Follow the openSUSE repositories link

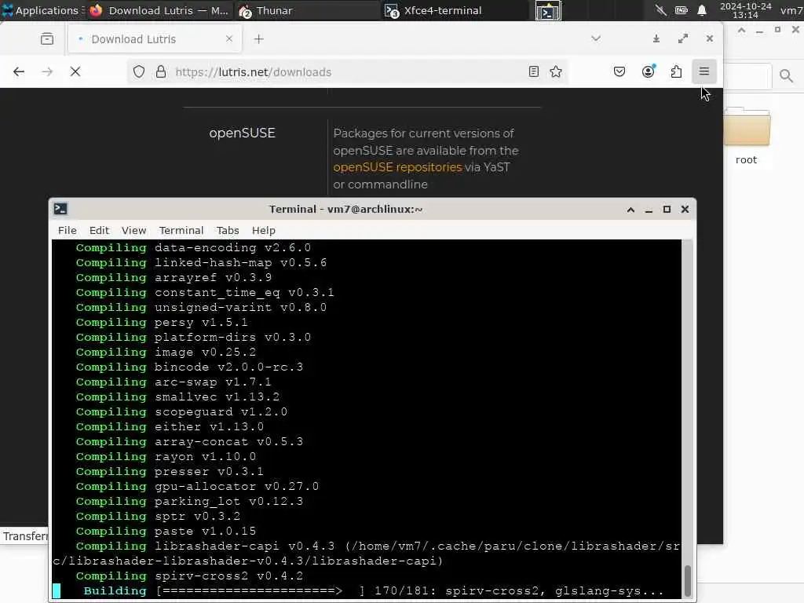pyautogui.click(x=397, y=167)
